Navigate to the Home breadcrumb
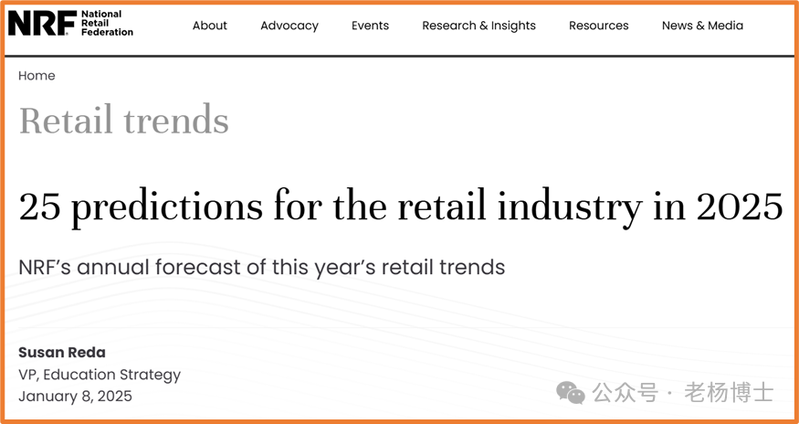 [x=37, y=76]
